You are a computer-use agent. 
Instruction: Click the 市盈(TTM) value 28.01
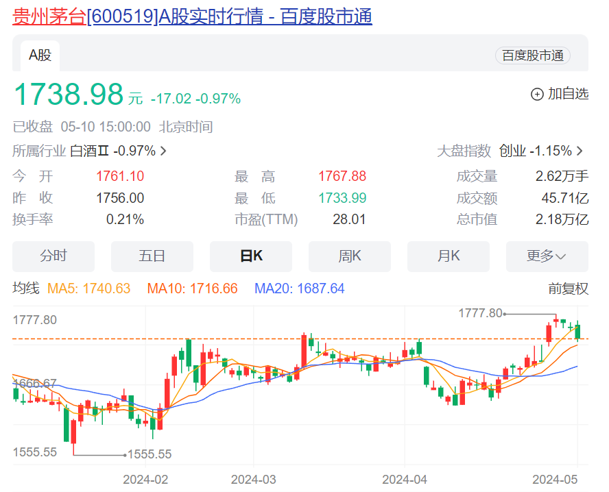(x=349, y=219)
